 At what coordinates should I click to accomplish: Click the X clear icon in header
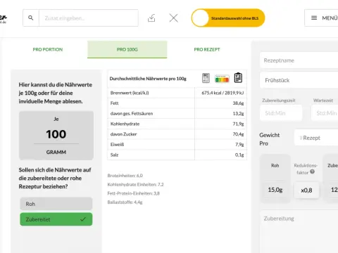(x=174, y=18)
